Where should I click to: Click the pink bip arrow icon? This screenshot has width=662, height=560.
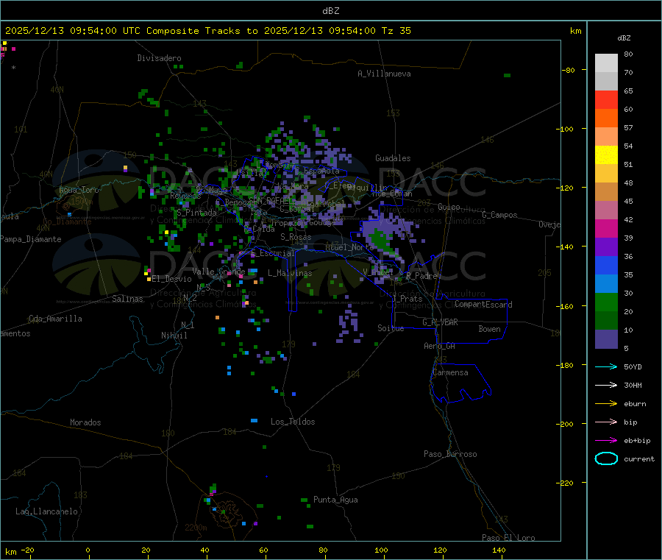(x=606, y=422)
